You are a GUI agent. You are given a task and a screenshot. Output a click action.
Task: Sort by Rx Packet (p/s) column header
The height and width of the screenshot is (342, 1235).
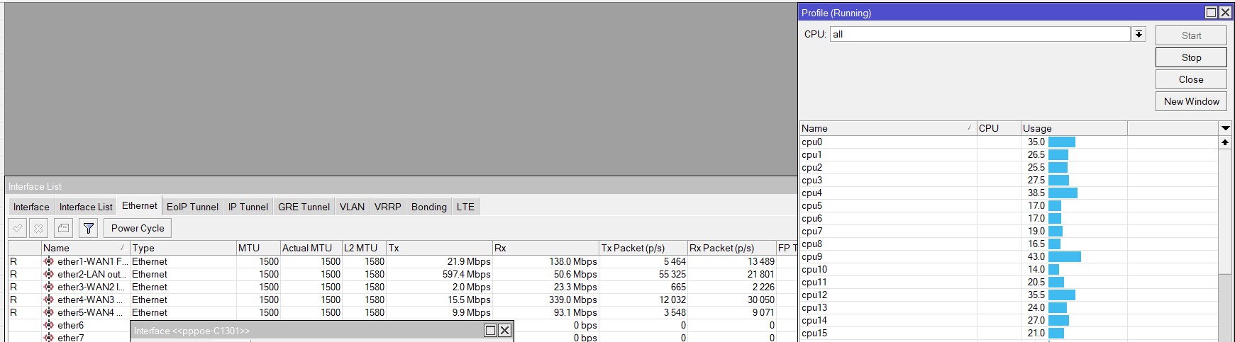tap(731, 248)
